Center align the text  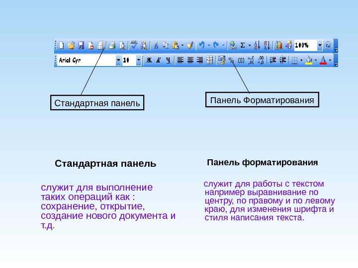click(x=190, y=60)
